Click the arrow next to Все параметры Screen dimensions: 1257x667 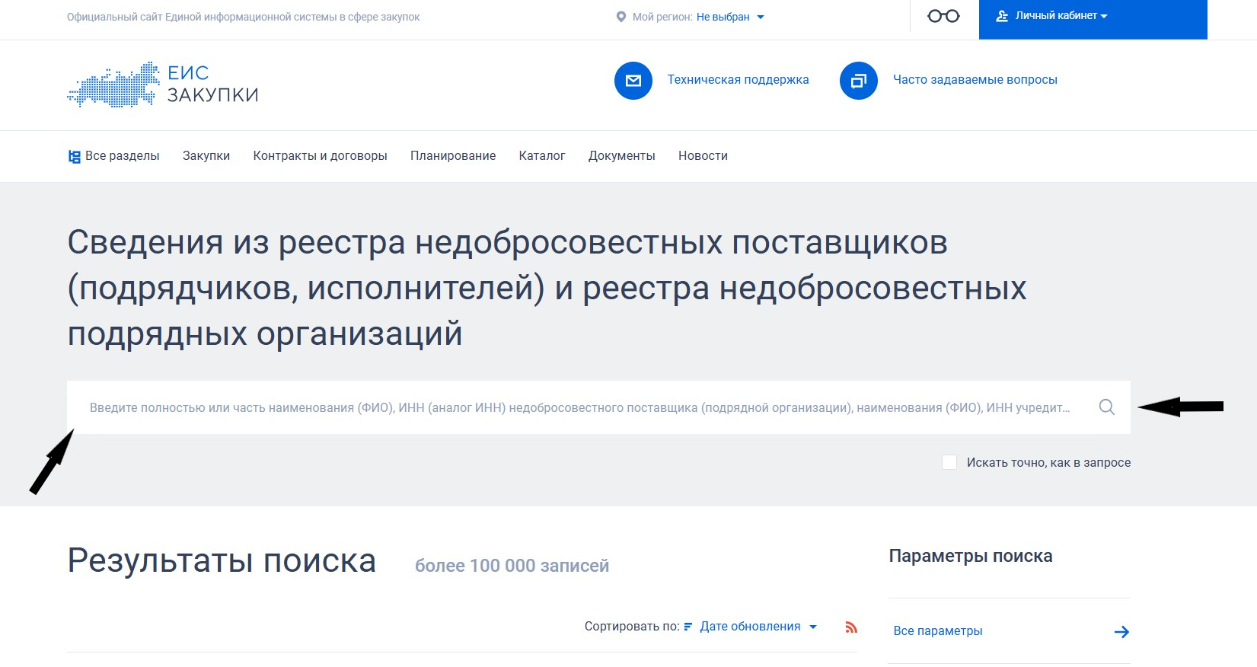click(x=1121, y=632)
